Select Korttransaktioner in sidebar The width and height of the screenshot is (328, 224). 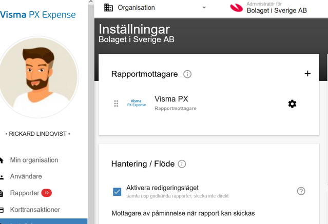(35, 210)
